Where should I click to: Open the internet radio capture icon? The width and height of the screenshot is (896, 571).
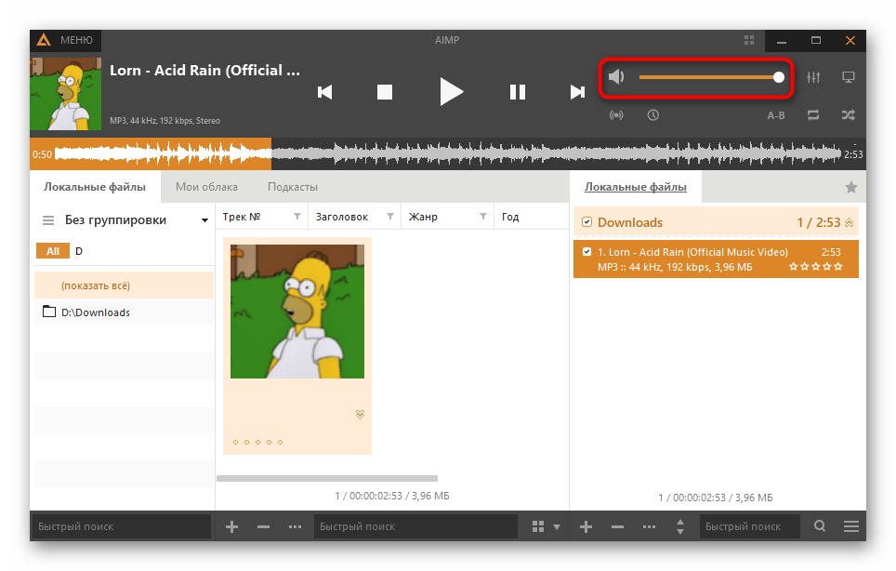tap(616, 115)
